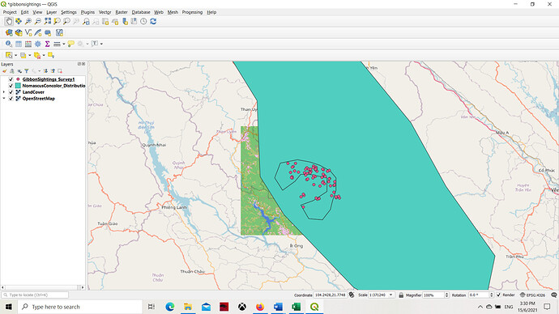Uncheck GibbonSightings_Survey1 layer visibility
This screenshot has height=314, width=559.
coord(11,79)
